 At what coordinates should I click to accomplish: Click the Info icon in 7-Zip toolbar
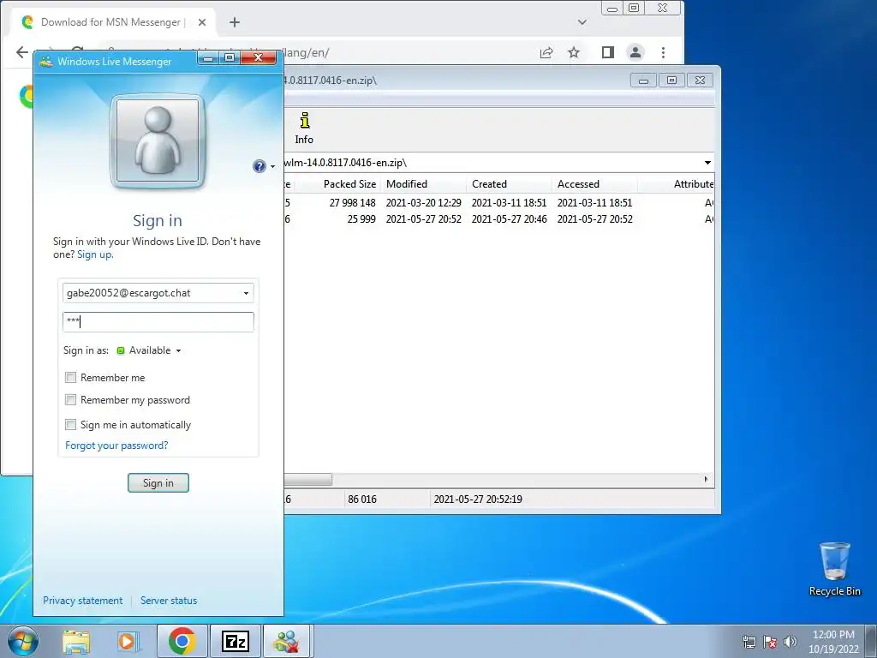(304, 129)
